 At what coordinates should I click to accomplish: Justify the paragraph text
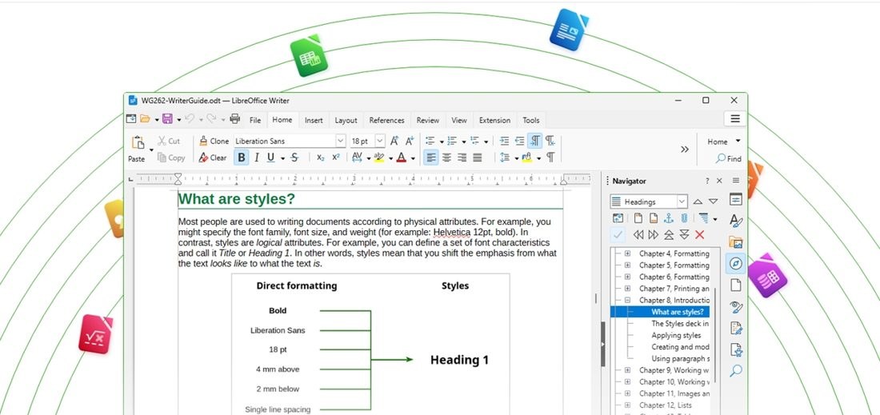477,158
